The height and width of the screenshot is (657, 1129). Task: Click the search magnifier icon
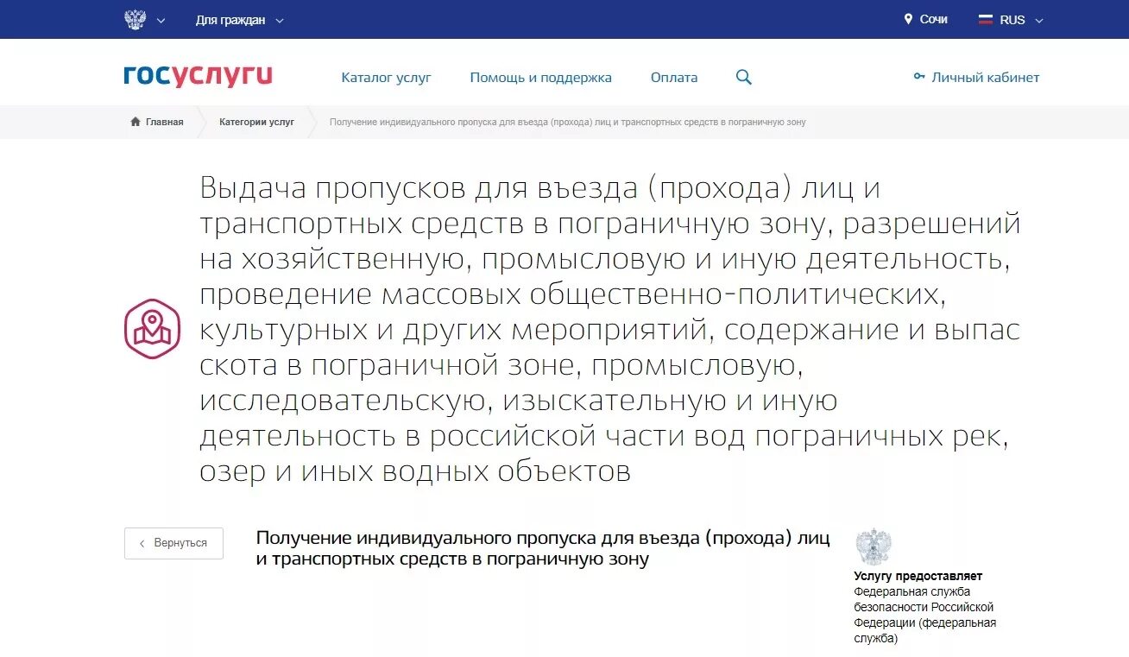click(743, 78)
